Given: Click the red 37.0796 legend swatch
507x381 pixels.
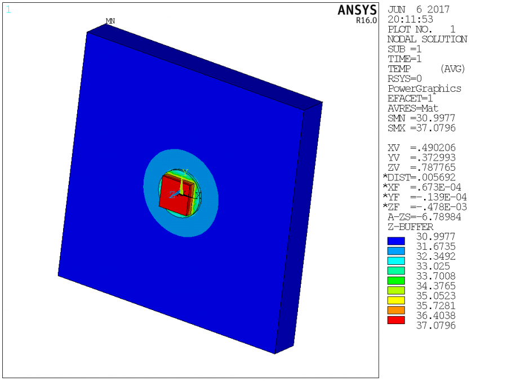Looking at the screenshot, I should [x=396, y=320].
